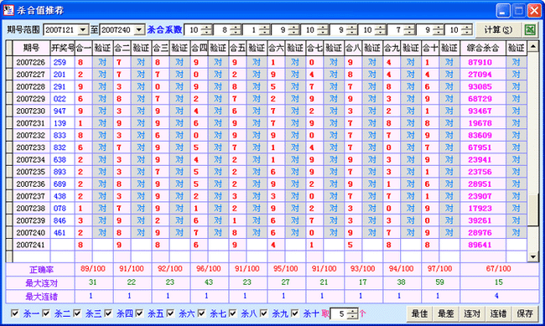Click combined value 87910
Screen dimensions: 545x326
[x=480, y=62]
